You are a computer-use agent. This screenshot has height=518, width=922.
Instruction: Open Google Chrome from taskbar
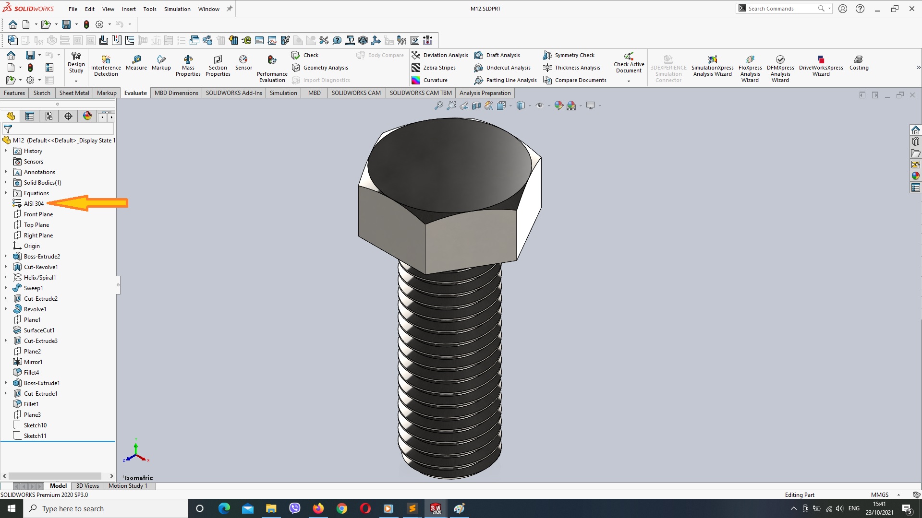(341, 508)
